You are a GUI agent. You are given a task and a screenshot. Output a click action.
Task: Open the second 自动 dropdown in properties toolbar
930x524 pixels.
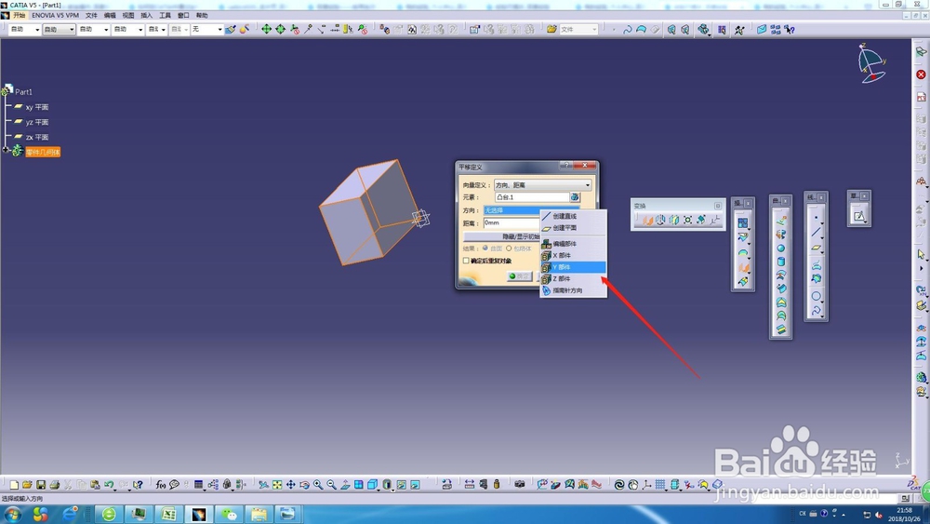pos(59,29)
